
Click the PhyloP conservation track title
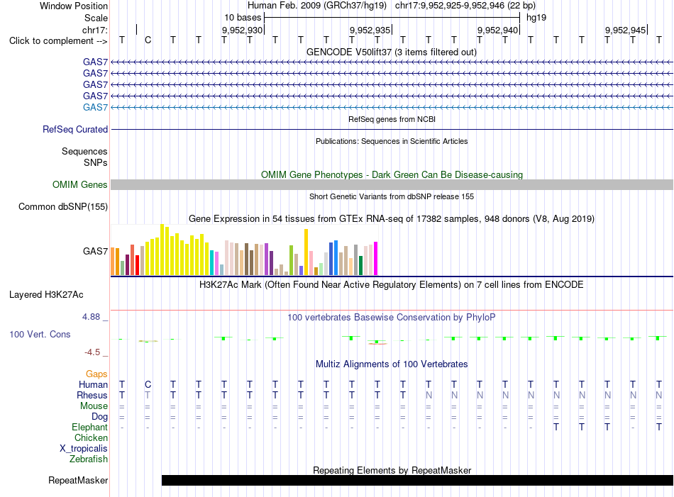pyautogui.click(x=392, y=318)
